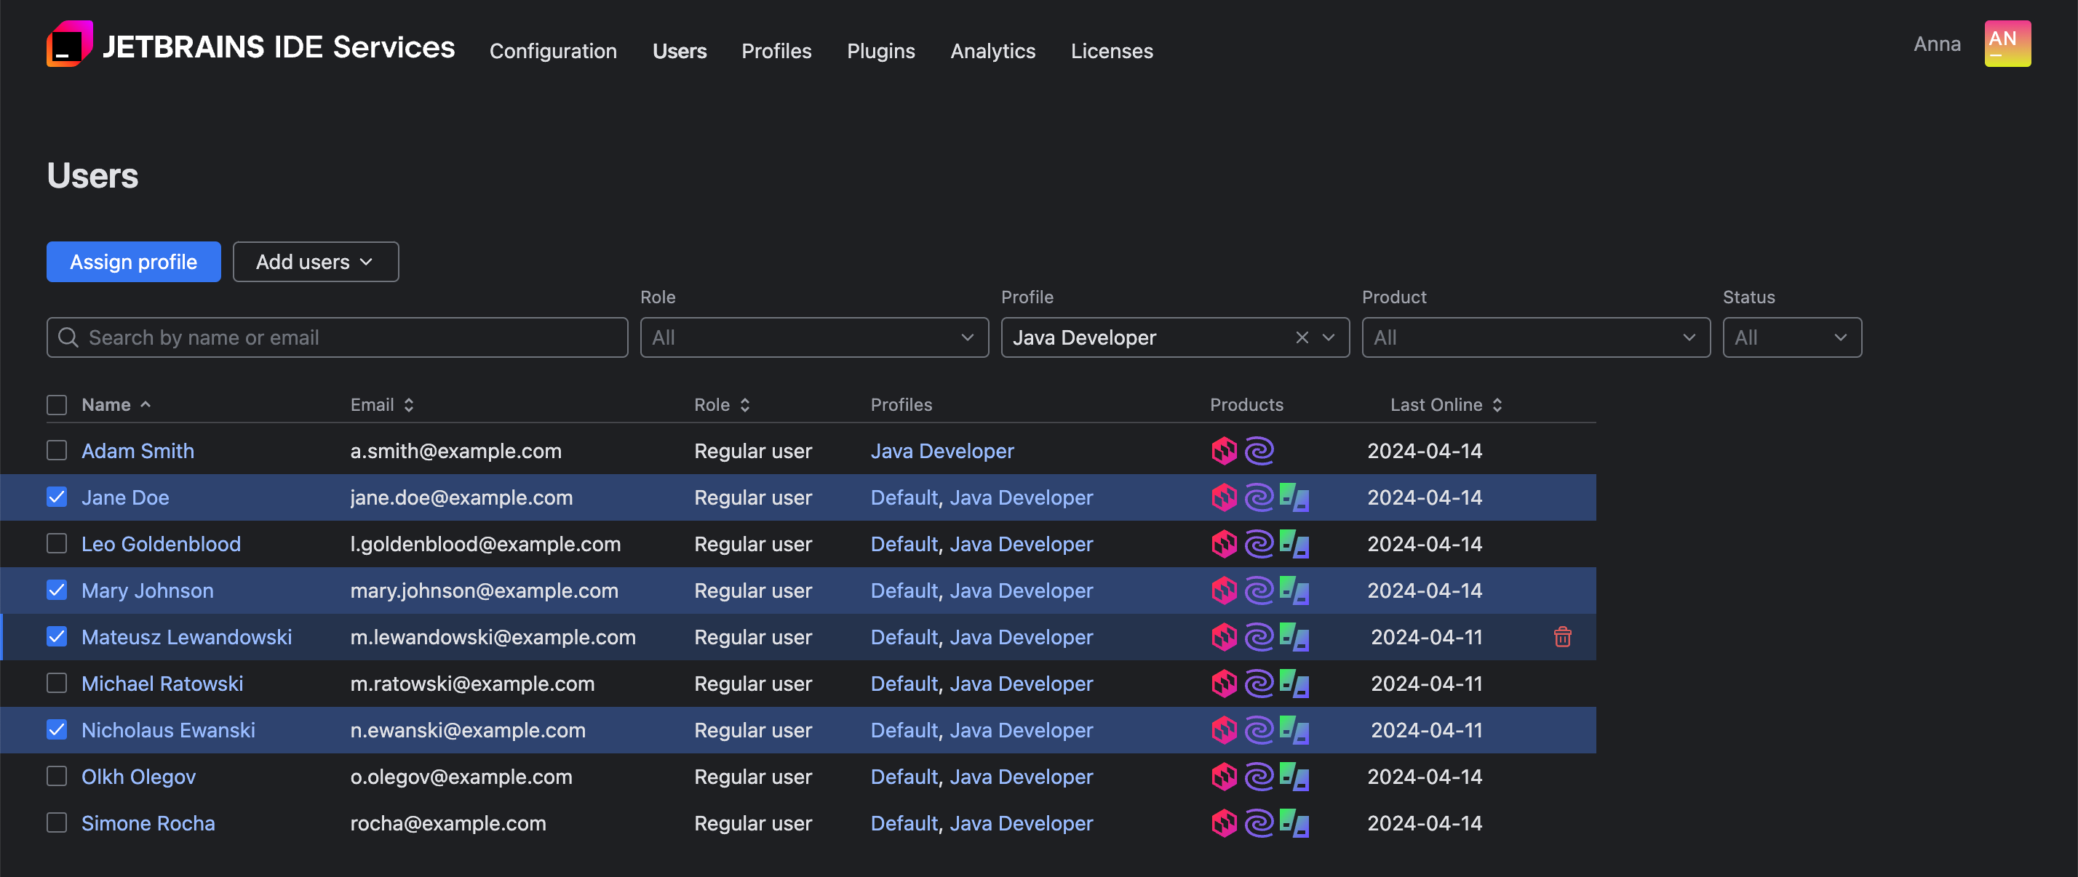2078x877 pixels.
Task: Open the Product filter dropdown
Action: (1536, 337)
